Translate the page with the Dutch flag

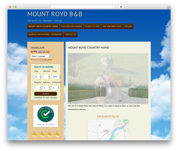[x=40, y=52]
